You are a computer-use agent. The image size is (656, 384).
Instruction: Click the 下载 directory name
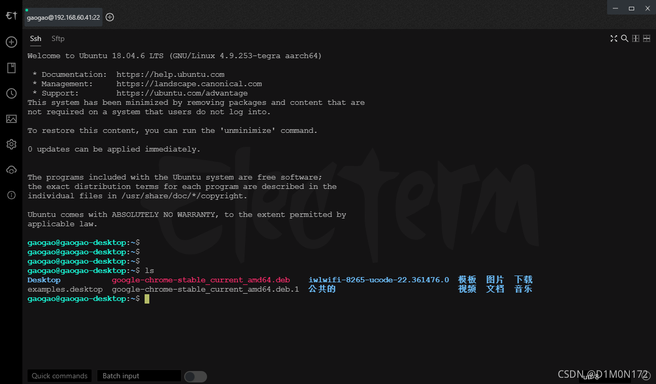[523, 280]
